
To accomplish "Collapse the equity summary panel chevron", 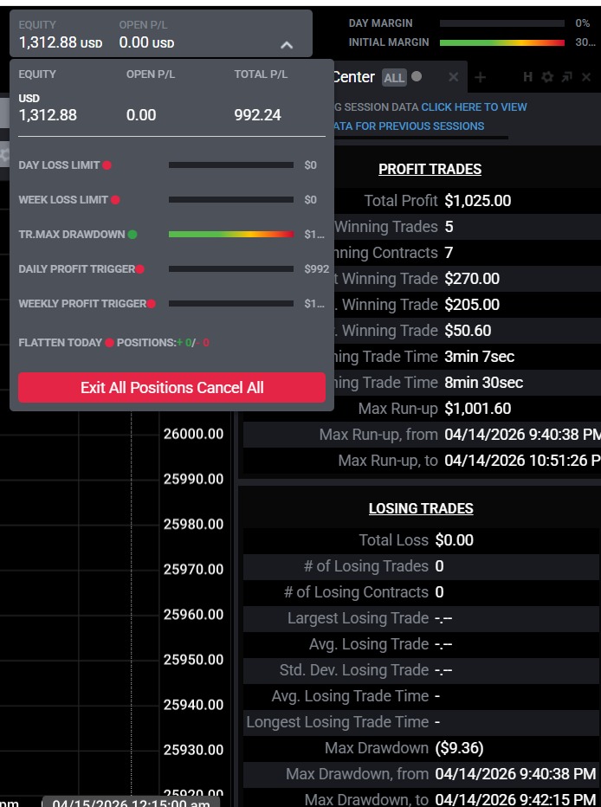I will 287,44.
